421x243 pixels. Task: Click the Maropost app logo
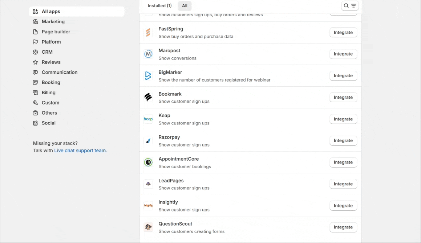[x=148, y=54]
